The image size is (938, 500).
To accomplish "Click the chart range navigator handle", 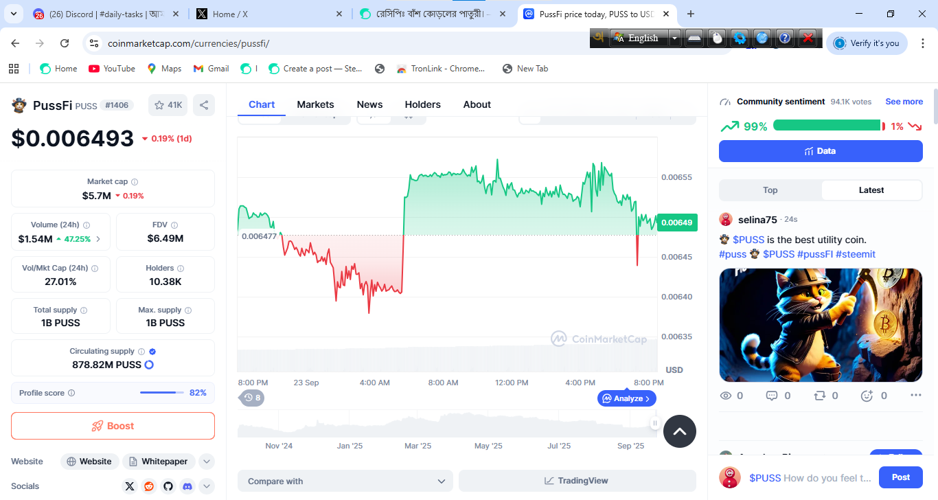I will point(655,424).
